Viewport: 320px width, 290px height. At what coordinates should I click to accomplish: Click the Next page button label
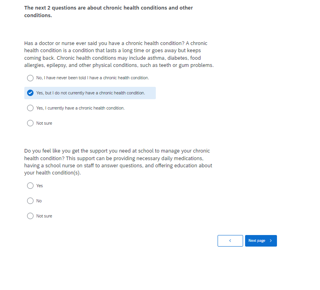(x=257, y=241)
